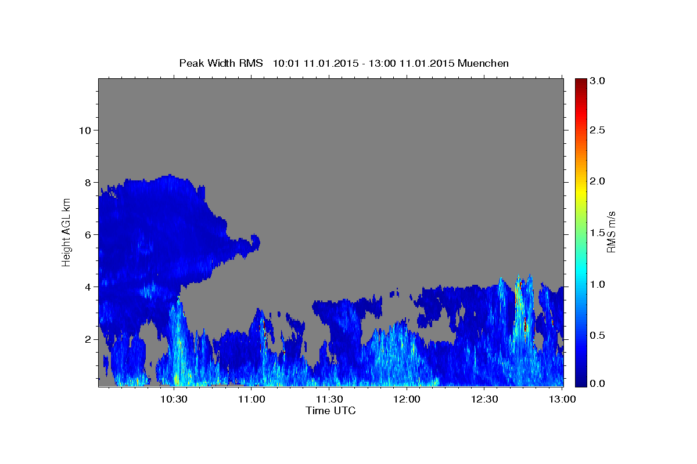Click the 'Height AGL km' axis label
Image resolution: width=697 pixels, height=464 pixels.
[67, 233]
